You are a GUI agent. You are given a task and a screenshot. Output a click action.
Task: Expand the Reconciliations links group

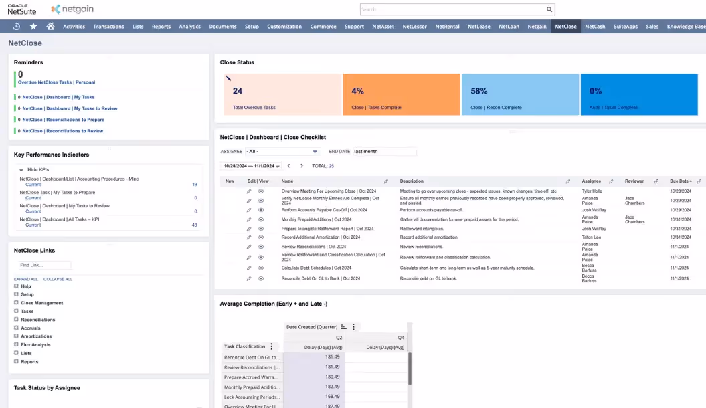point(16,320)
